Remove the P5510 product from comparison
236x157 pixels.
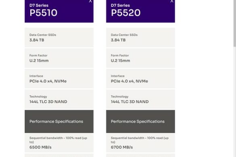pyautogui.click(x=90, y=1)
